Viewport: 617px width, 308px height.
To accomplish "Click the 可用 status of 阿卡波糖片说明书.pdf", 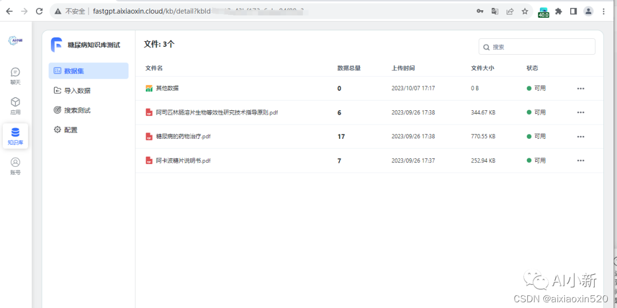I will click(x=536, y=161).
